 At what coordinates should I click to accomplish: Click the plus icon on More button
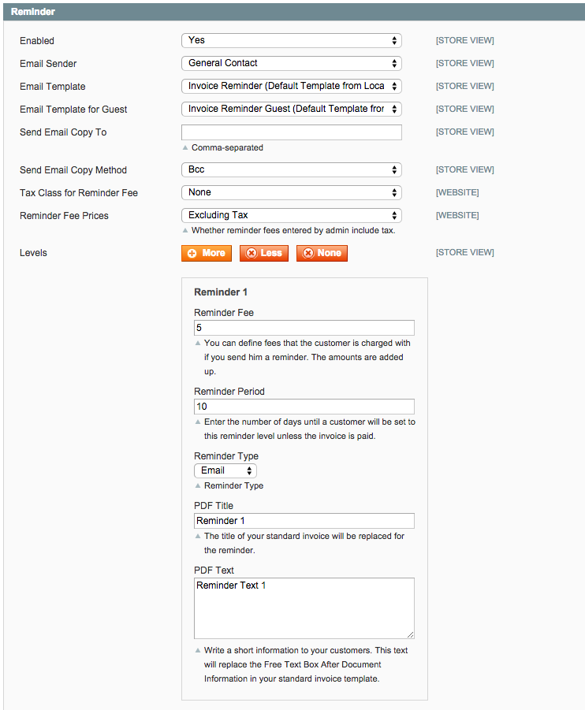point(192,253)
